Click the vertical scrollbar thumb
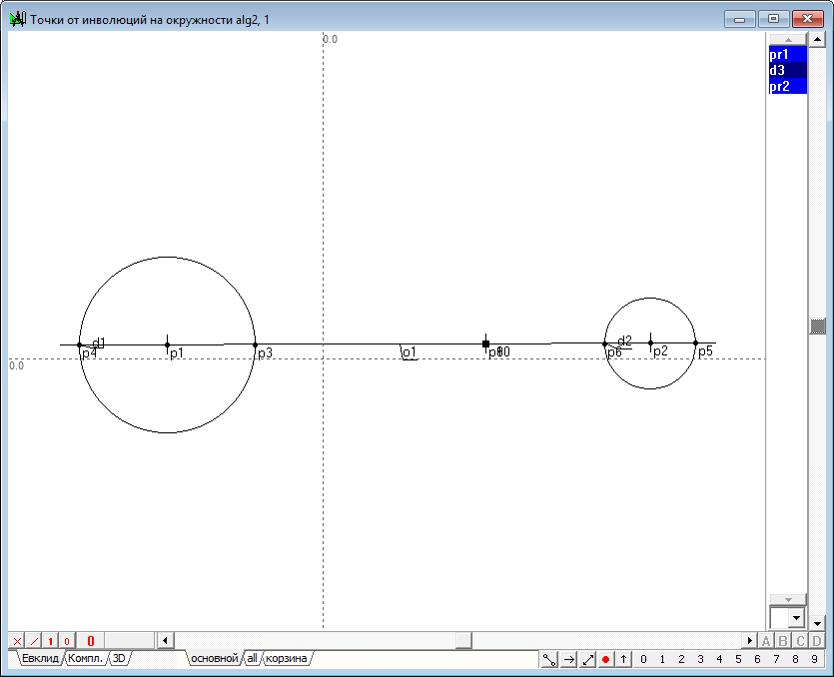834x677 pixels. click(x=817, y=326)
